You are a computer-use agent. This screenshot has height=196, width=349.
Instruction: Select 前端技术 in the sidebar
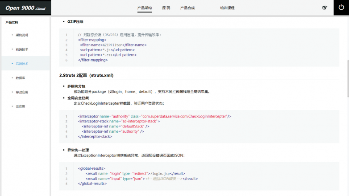click(x=22, y=49)
